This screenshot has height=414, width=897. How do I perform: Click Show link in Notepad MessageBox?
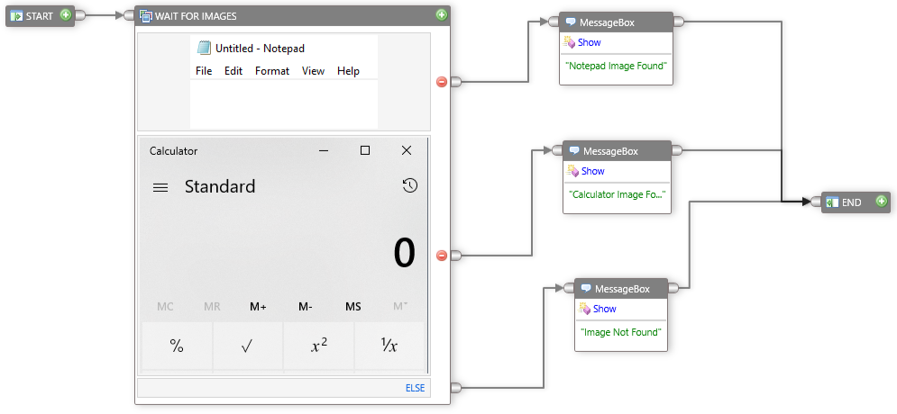[x=590, y=42]
